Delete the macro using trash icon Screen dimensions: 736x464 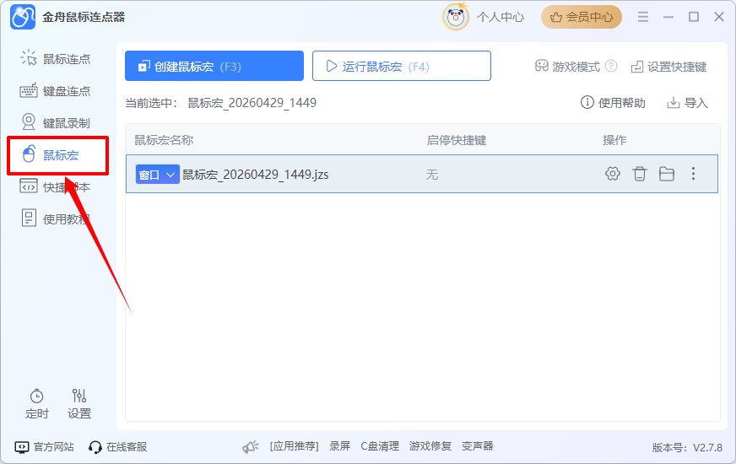click(639, 174)
